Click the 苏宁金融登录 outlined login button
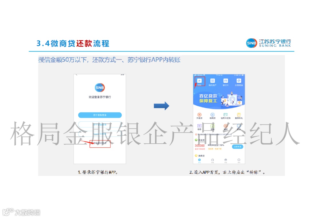 (x=100, y=124)
